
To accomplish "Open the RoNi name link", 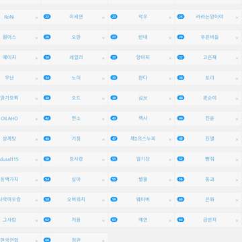I will point(9,17).
